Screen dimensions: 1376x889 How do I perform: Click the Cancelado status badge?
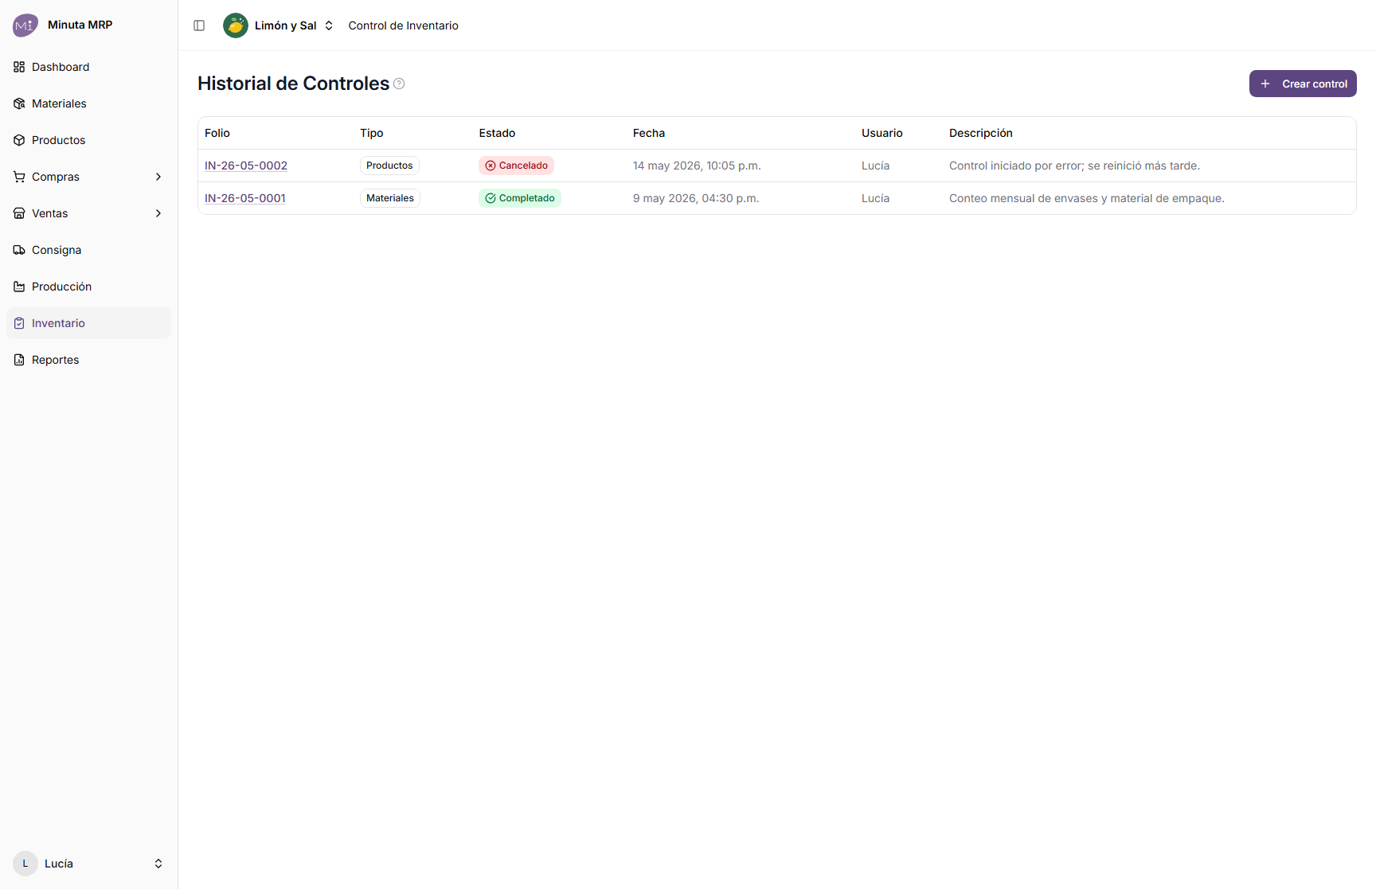point(516,166)
